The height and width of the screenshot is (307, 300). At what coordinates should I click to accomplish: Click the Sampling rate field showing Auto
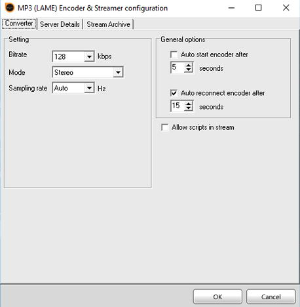[69, 88]
